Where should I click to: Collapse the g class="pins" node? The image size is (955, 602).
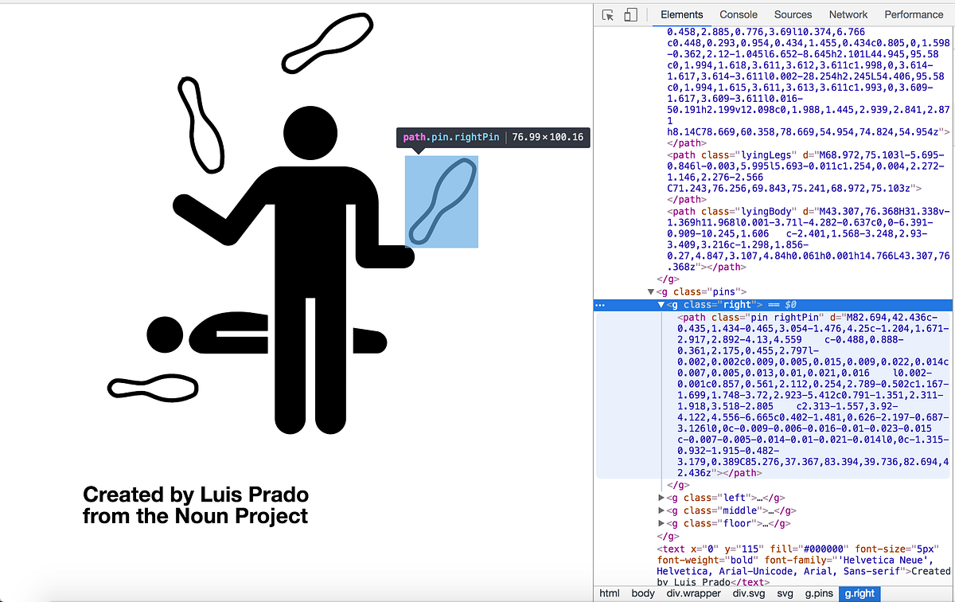(x=651, y=292)
